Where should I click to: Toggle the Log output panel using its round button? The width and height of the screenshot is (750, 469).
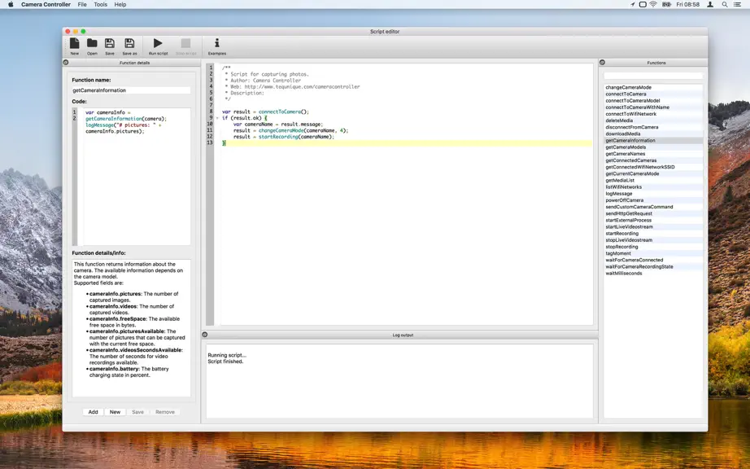[205, 335]
